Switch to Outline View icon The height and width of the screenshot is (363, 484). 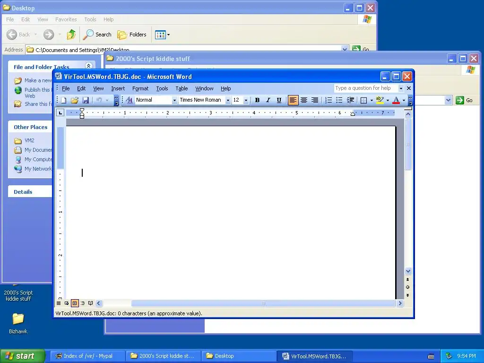(x=83, y=303)
